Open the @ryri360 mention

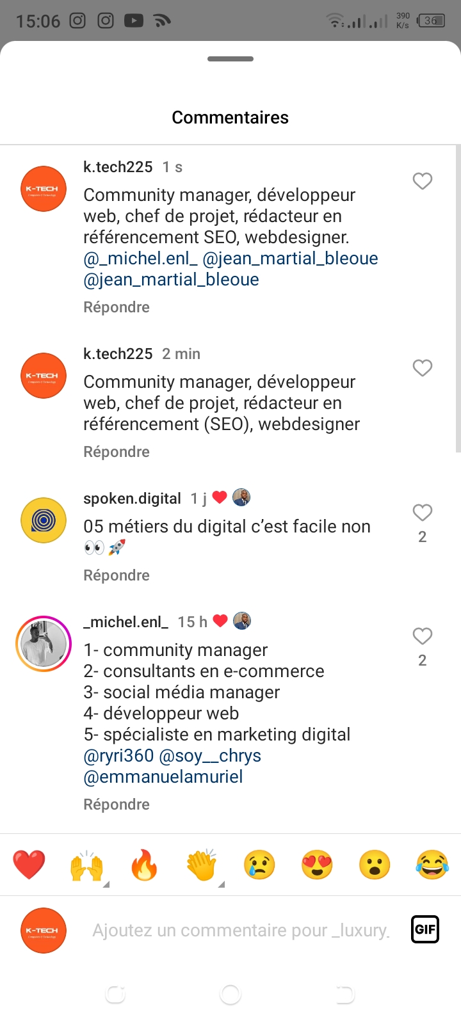(118, 756)
